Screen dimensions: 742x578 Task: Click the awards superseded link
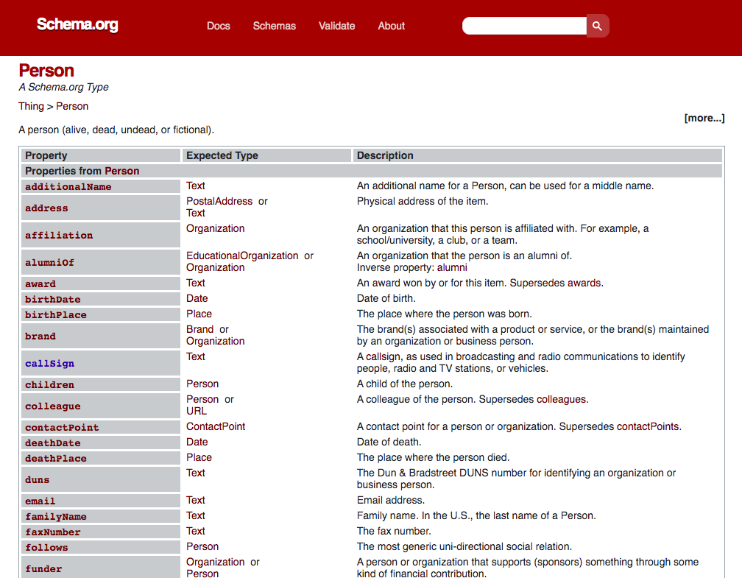click(x=584, y=283)
